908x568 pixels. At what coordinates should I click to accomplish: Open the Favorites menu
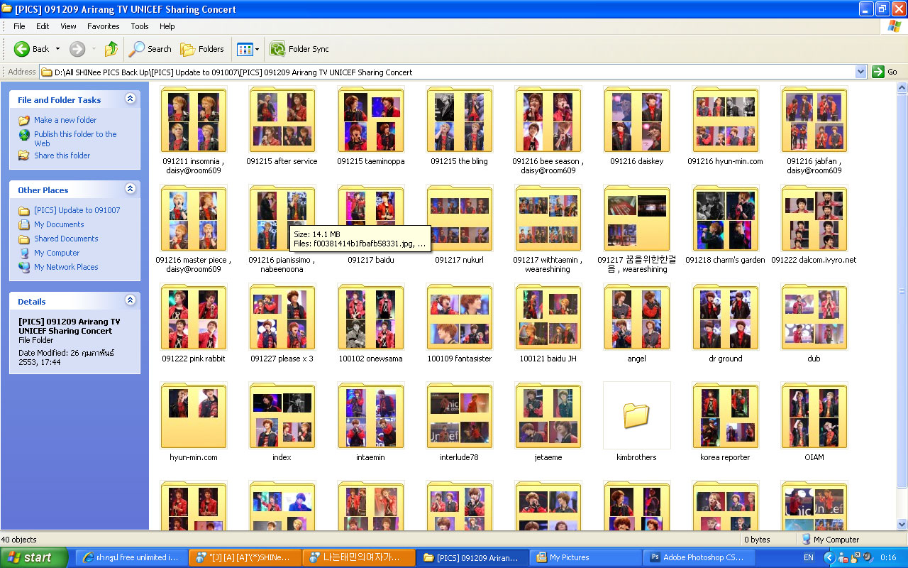pos(104,26)
